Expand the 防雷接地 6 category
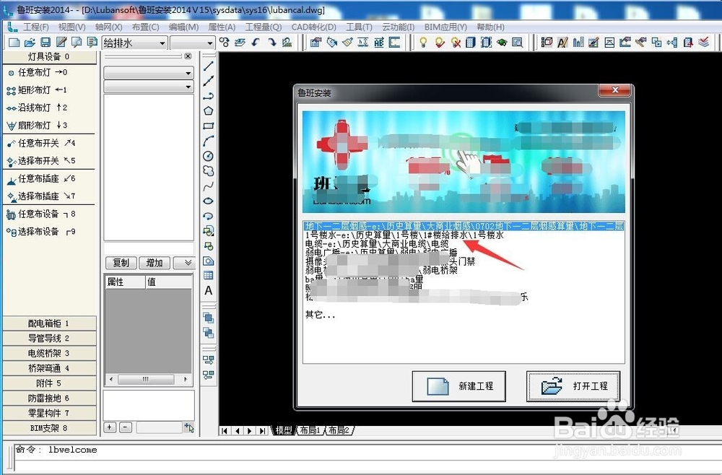The height and width of the screenshot is (475, 722). (50, 398)
